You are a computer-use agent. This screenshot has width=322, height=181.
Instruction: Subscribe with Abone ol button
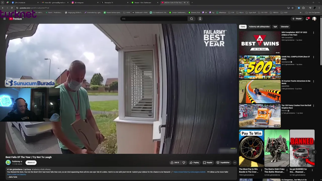[x=31, y=163]
